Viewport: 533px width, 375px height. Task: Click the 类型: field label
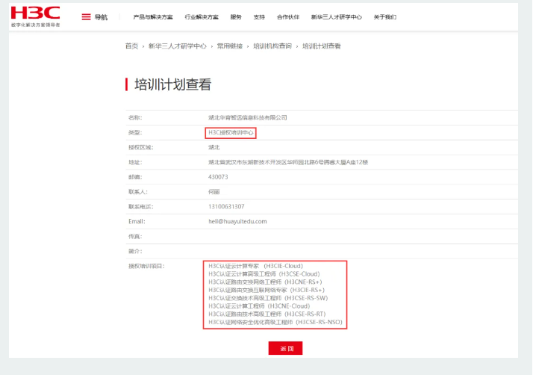[135, 133]
